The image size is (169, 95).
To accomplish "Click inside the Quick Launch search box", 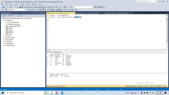I will (x=145, y=1).
